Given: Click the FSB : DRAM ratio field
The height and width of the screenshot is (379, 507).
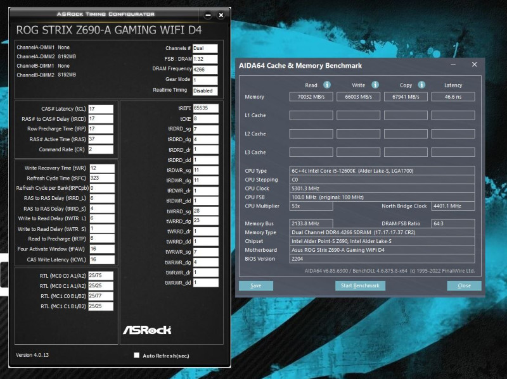Looking at the screenshot, I should (x=205, y=59).
